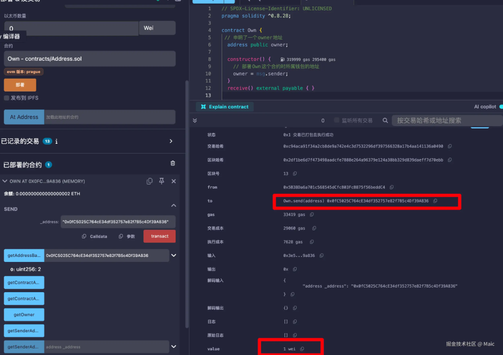Screen dimensions: 503x355
Task: Call the getAddressBa... function
Action: coord(24,255)
